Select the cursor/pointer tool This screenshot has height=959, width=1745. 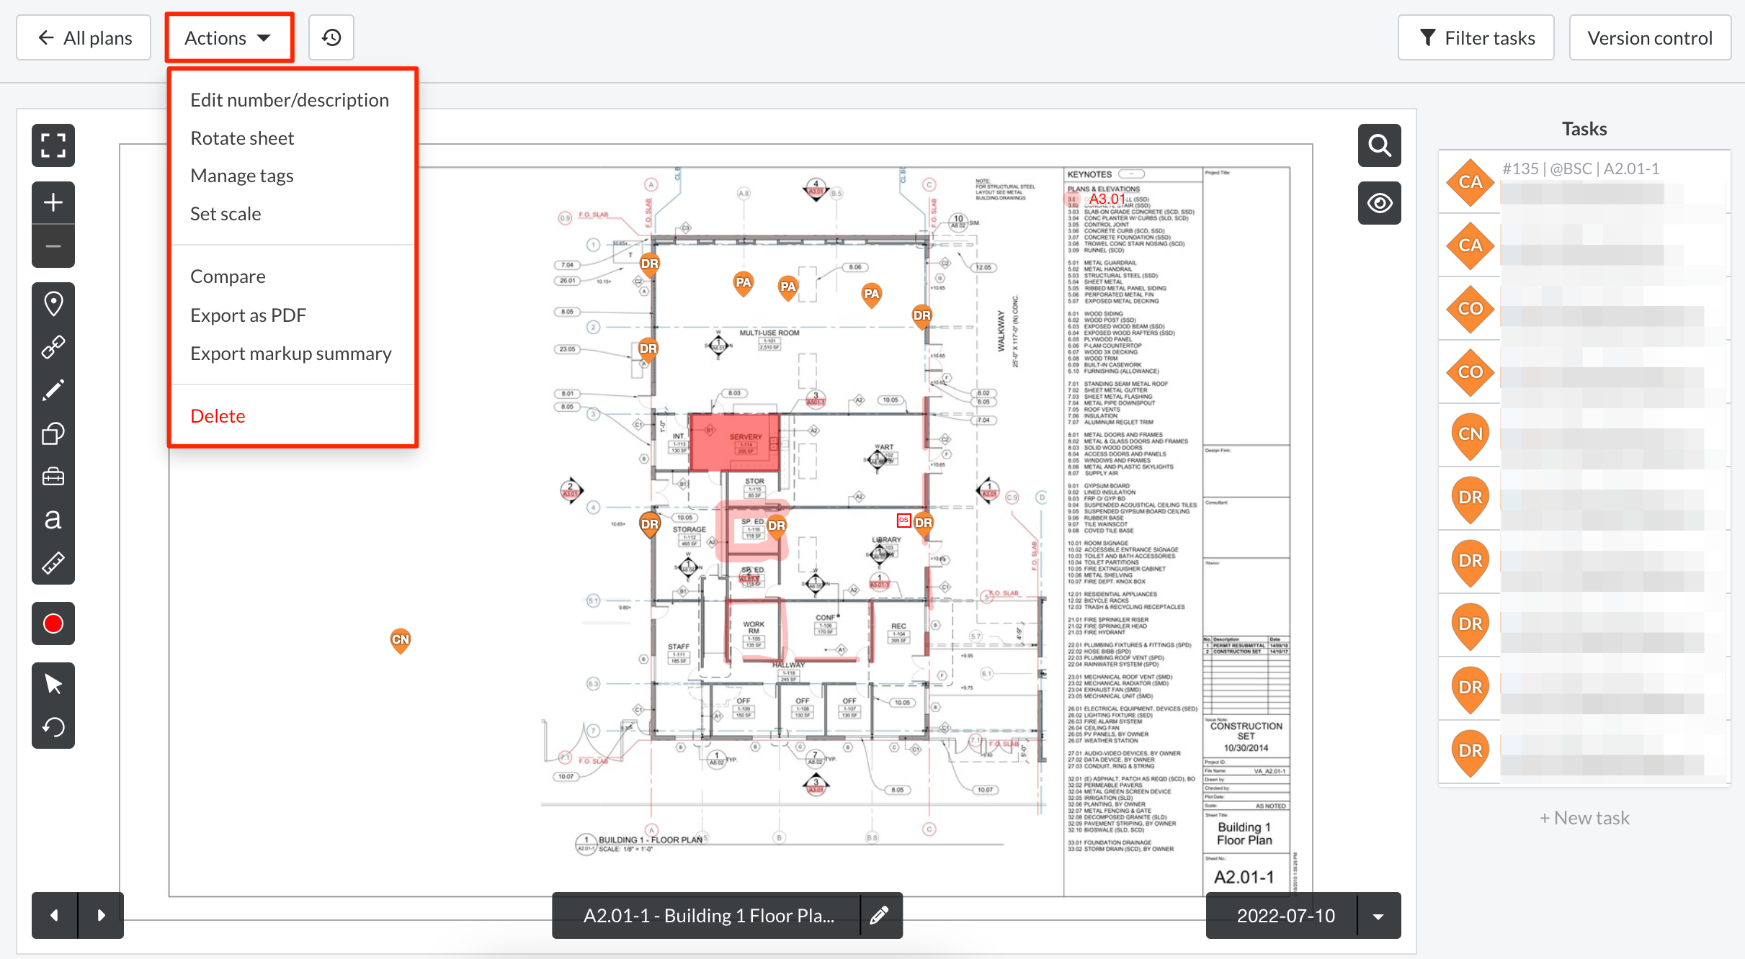(53, 683)
